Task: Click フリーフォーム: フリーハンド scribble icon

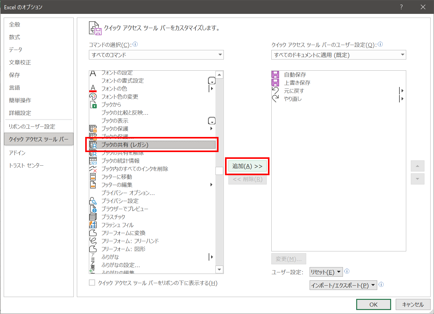Action: pos(93,241)
